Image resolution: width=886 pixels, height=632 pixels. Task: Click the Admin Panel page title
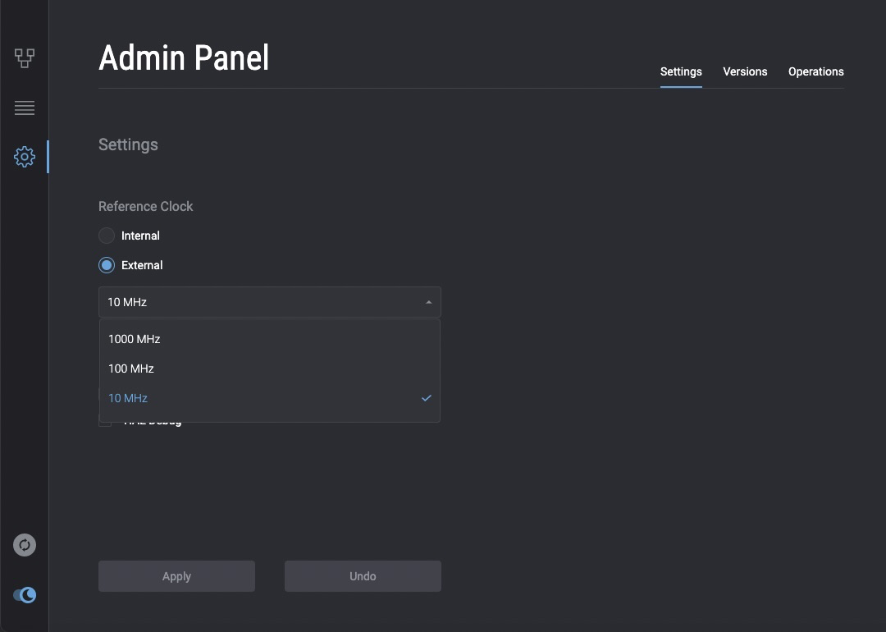point(184,58)
